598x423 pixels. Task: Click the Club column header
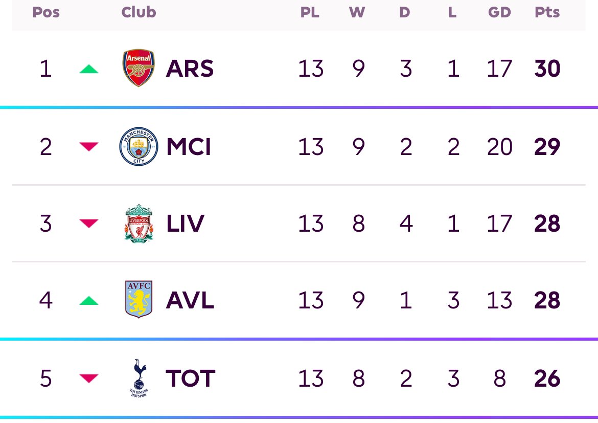click(x=139, y=12)
